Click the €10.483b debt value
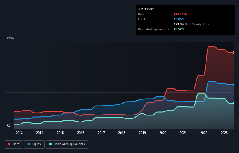 click(180, 14)
